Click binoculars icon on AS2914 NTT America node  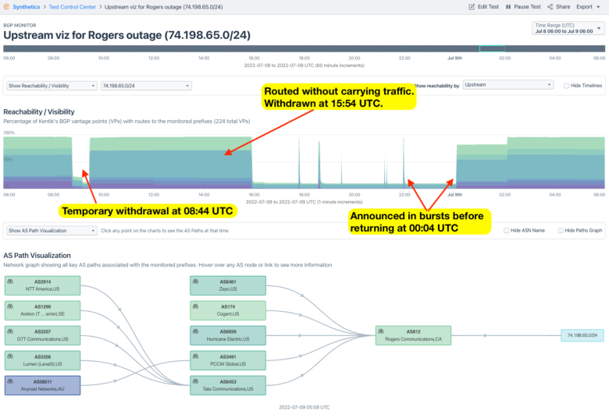(x=10, y=281)
